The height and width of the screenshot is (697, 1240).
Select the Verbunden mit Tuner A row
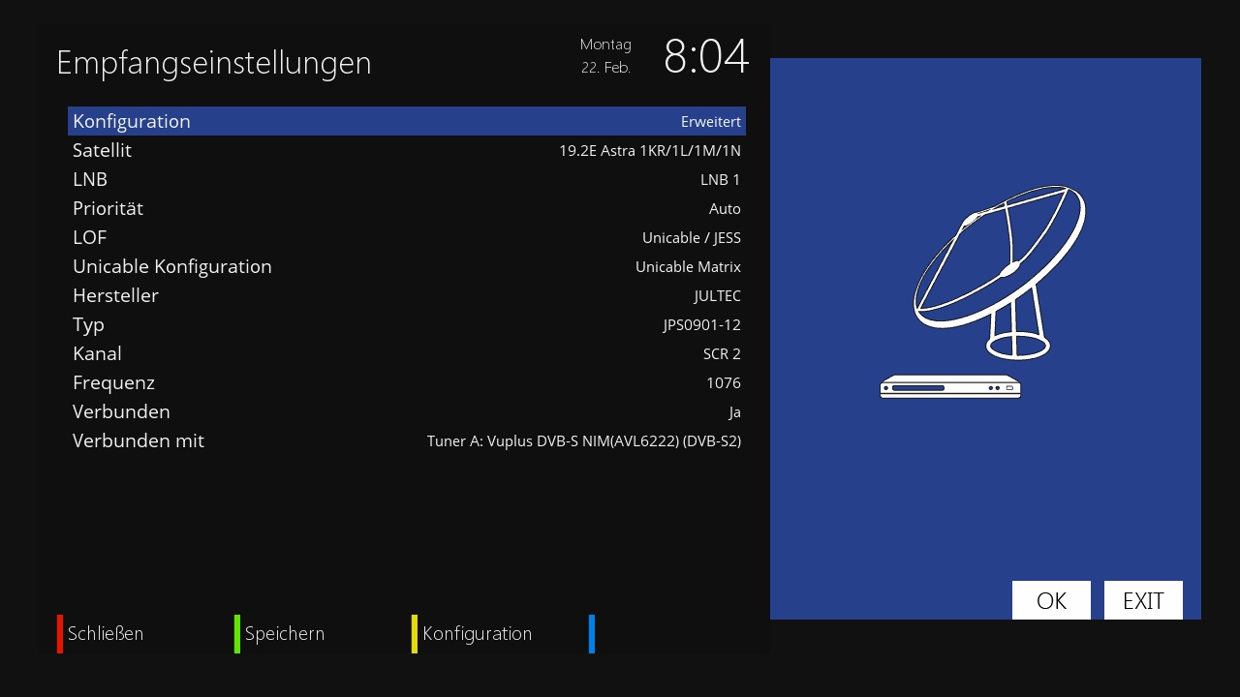click(407, 440)
